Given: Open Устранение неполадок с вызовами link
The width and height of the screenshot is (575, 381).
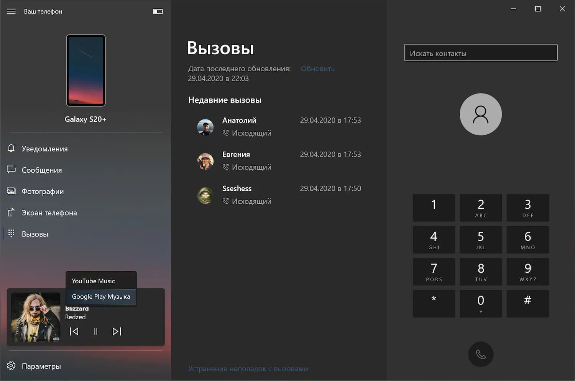Looking at the screenshot, I should coord(248,369).
